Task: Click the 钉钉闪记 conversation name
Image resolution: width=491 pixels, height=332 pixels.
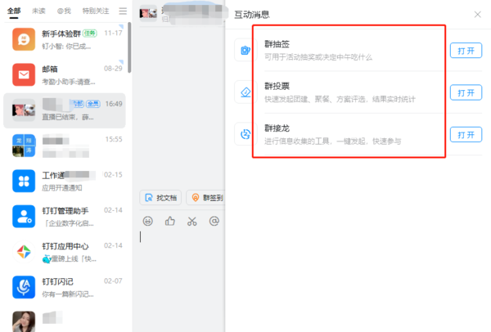Action: pos(57,281)
